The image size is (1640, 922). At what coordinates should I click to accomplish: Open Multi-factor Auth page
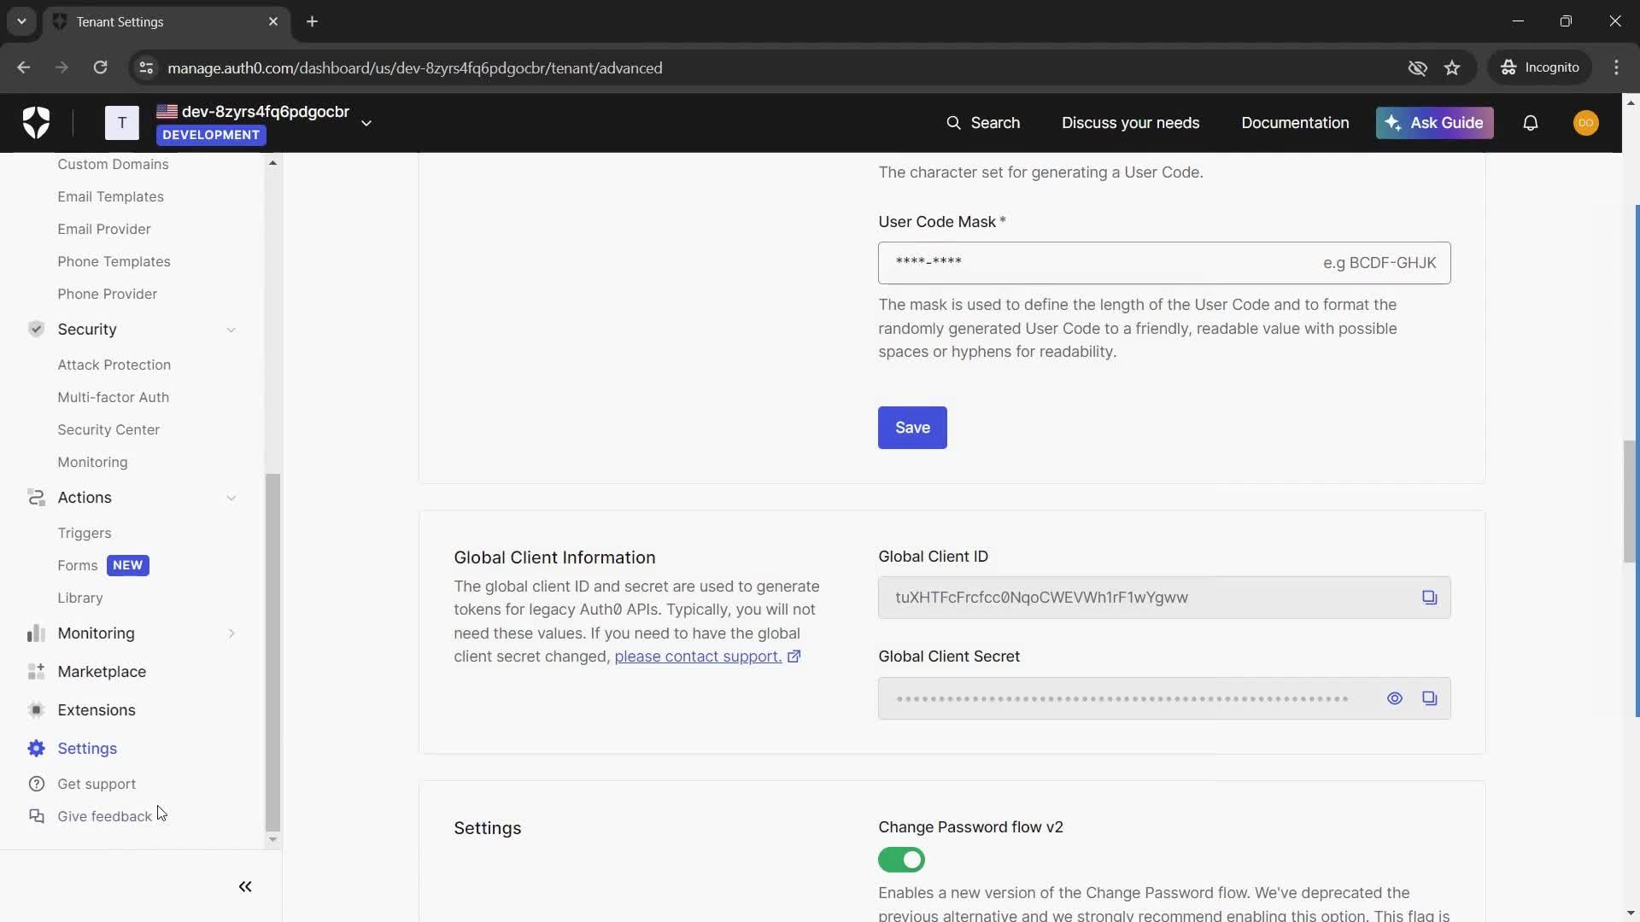tap(113, 397)
